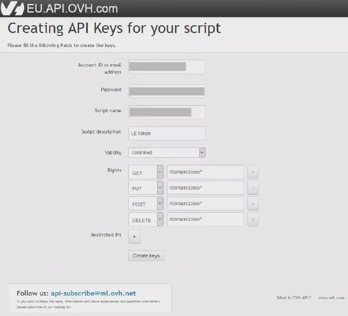348x316 pixels.
Task: Follow the What is OVH API link
Action: pos(294,298)
